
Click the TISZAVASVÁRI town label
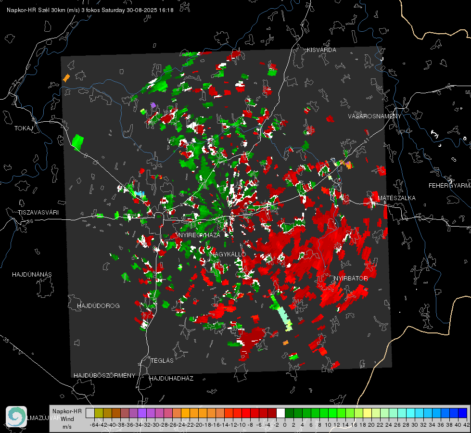tap(38, 213)
